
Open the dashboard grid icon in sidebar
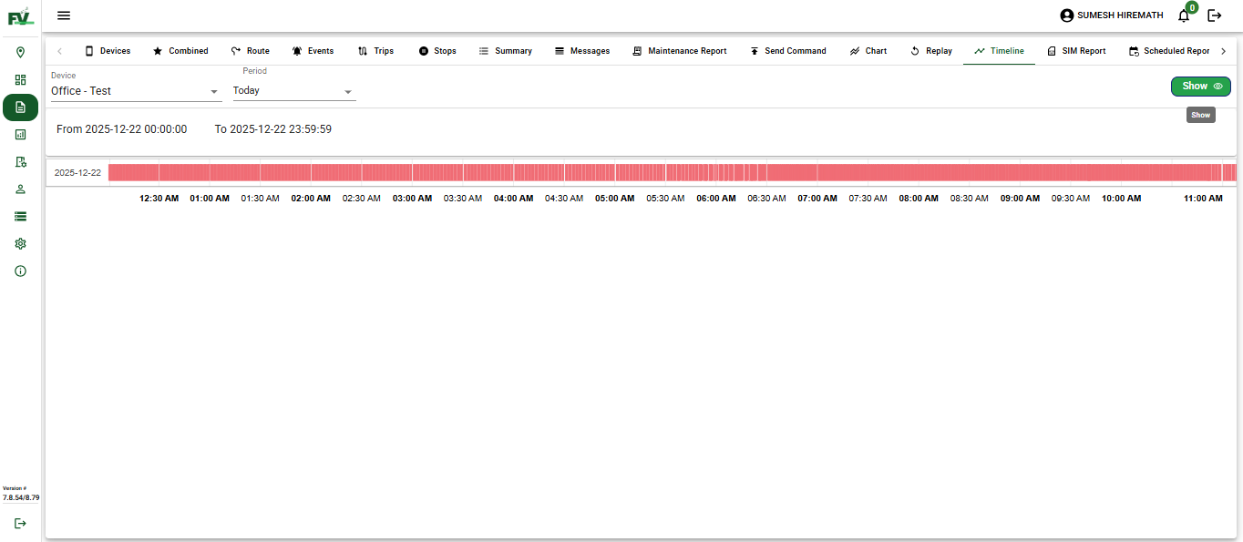20,80
